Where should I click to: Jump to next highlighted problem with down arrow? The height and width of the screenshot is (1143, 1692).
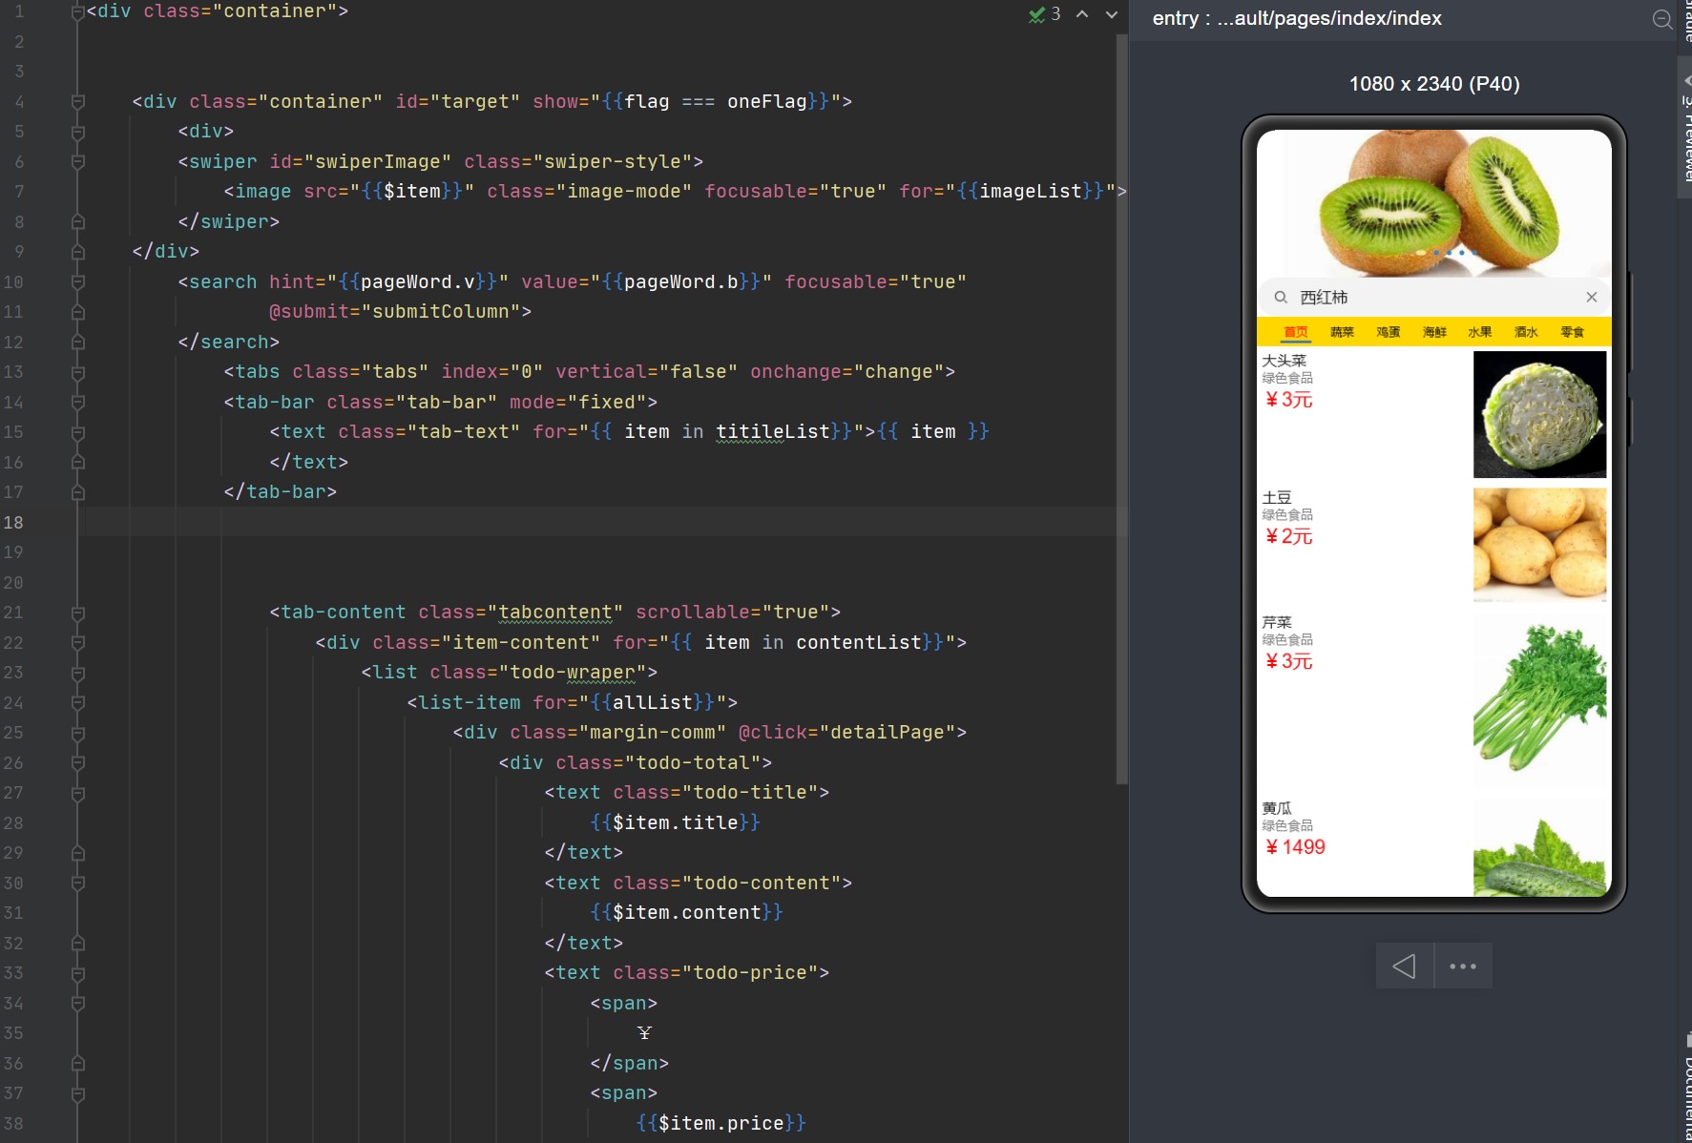pos(1111,14)
